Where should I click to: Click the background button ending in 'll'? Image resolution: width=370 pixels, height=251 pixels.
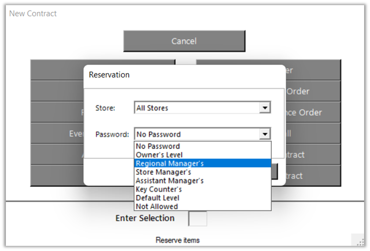pyautogui.click(x=312, y=134)
